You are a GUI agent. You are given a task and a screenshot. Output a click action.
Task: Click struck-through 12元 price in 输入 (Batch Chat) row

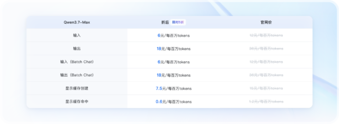[266, 62]
